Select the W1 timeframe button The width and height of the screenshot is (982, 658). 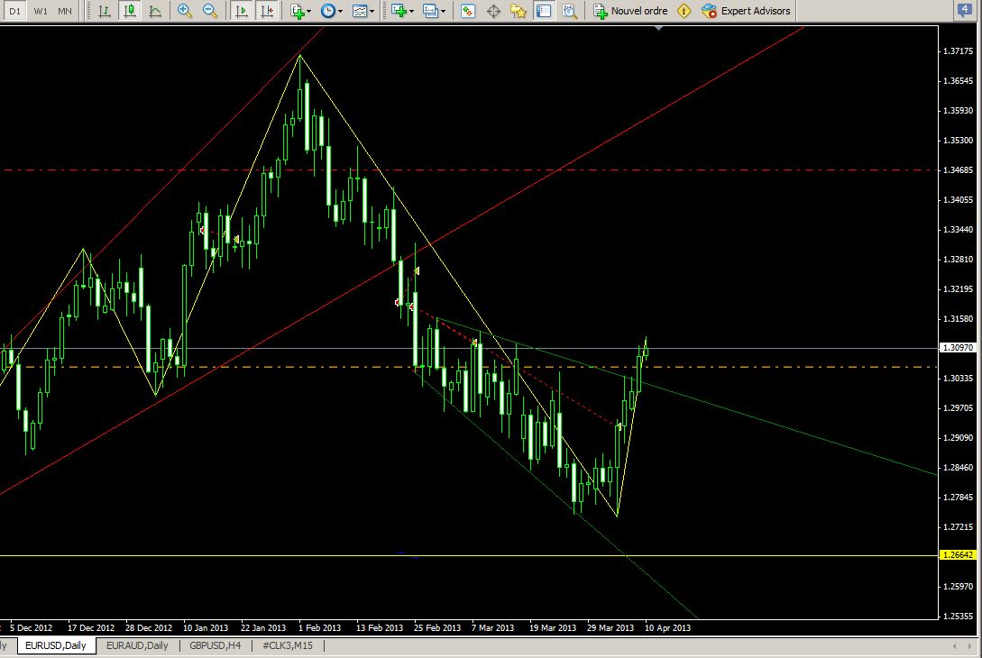click(40, 11)
